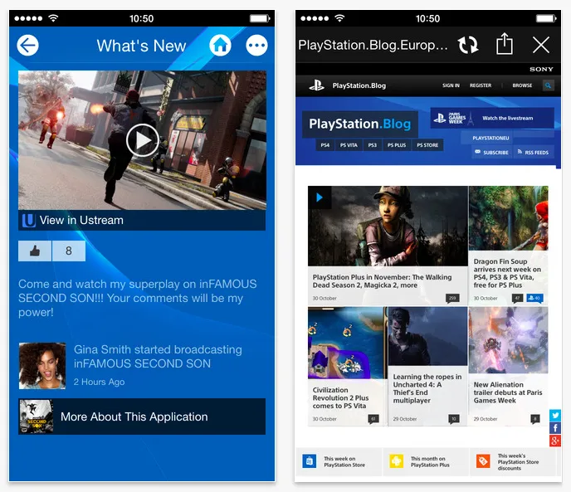Select the PS PLUS tab
This screenshot has height=492, width=571.
click(x=397, y=145)
